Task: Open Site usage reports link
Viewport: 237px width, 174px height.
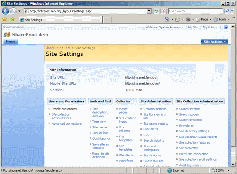Action: point(155,124)
